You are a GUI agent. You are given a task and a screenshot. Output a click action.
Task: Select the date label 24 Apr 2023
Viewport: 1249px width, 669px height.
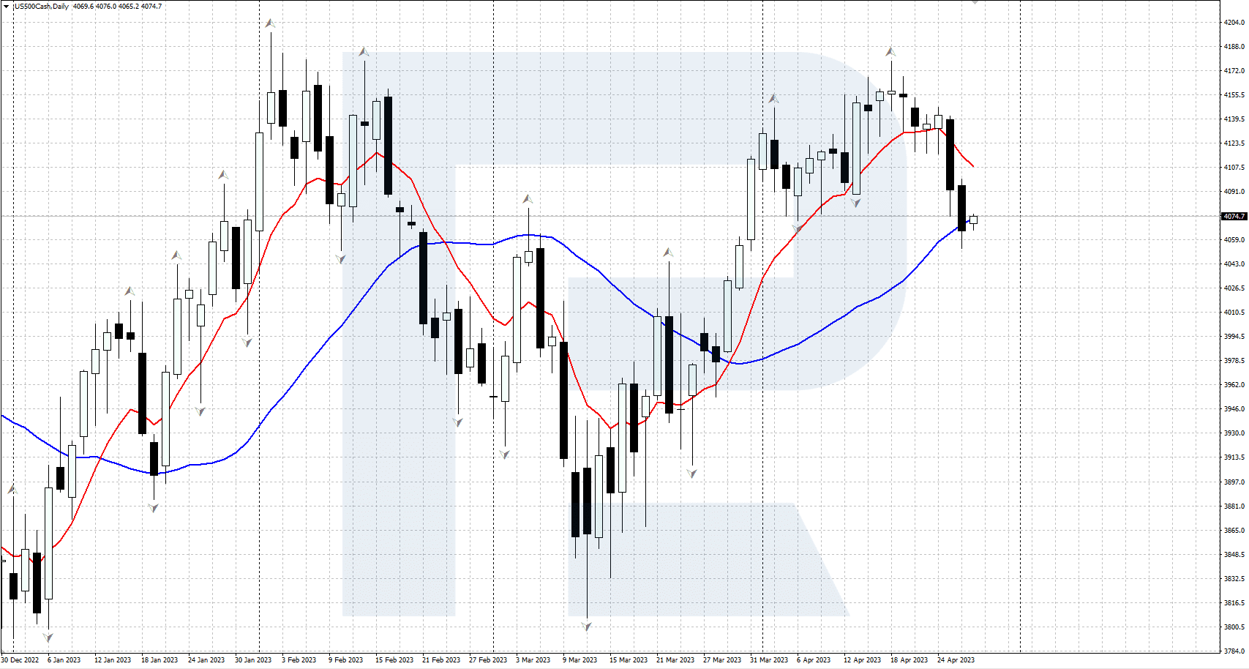tap(956, 659)
